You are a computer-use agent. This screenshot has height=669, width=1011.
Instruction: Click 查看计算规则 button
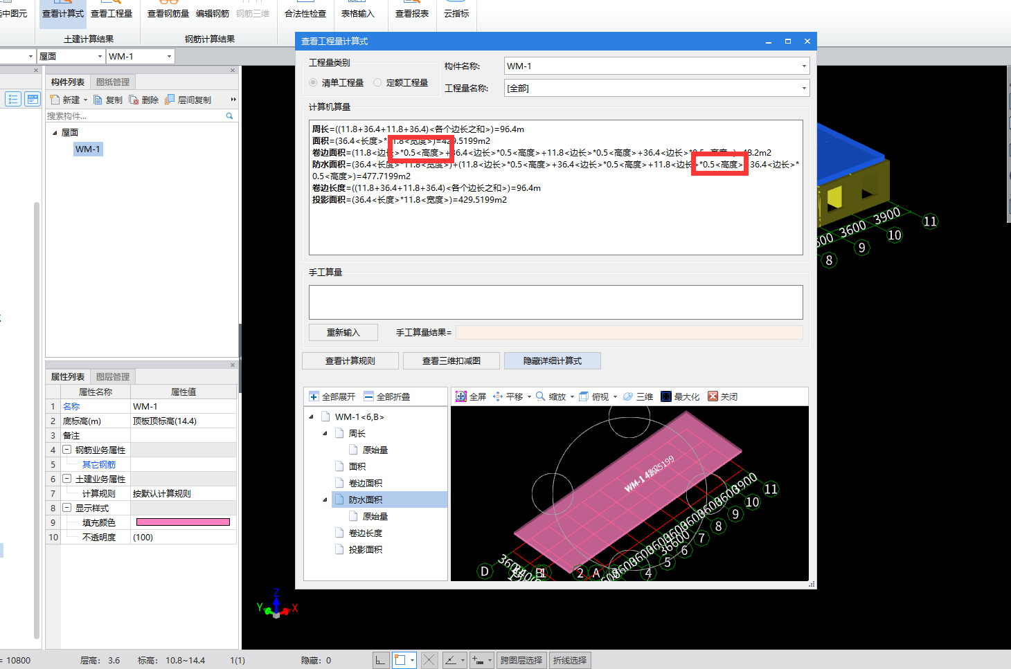click(x=350, y=361)
